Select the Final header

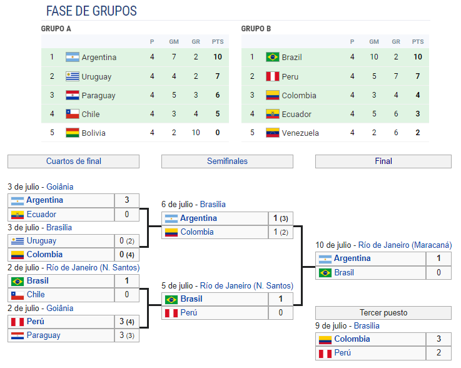[x=383, y=161]
